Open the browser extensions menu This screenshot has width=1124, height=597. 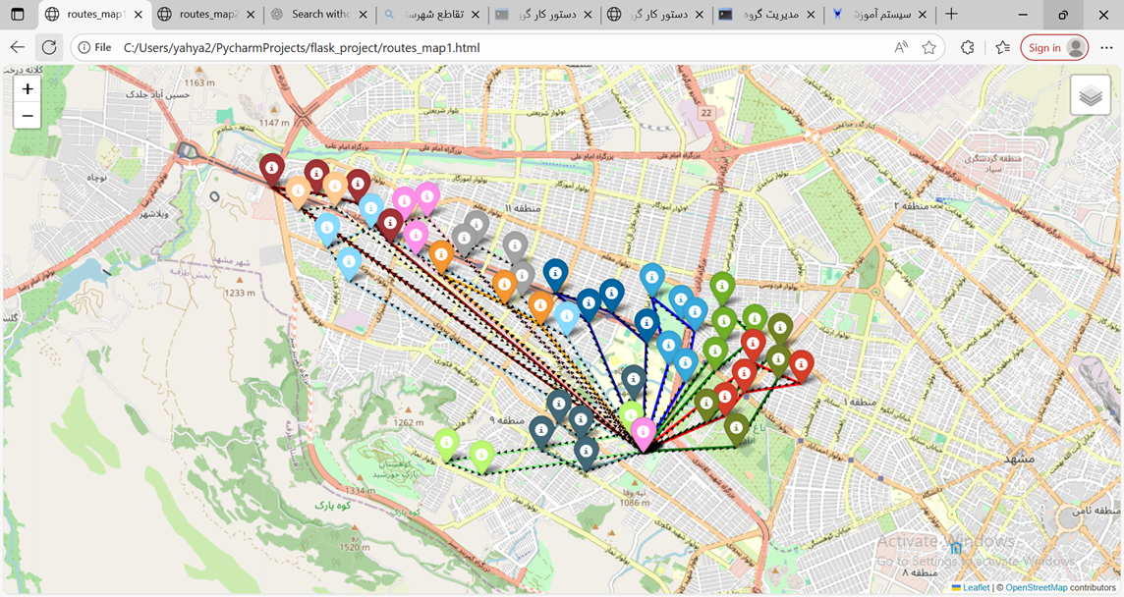tap(968, 47)
